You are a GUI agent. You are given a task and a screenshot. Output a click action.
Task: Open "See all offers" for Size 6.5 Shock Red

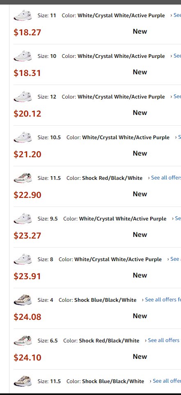(x=163, y=340)
